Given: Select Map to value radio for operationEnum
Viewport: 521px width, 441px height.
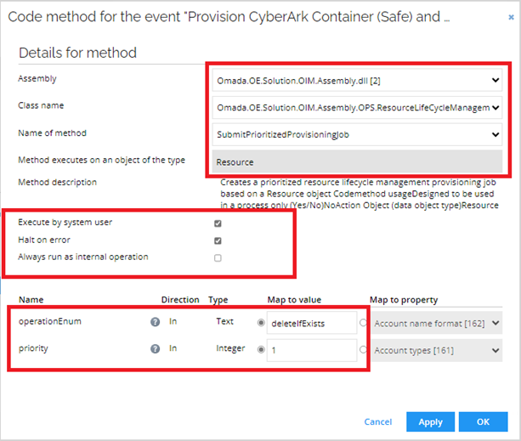Looking at the screenshot, I should tap(261, 322).
